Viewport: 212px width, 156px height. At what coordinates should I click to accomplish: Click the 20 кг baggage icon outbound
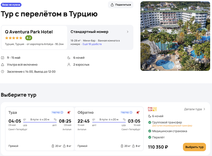pyautogui.click(x=53, y=146)
